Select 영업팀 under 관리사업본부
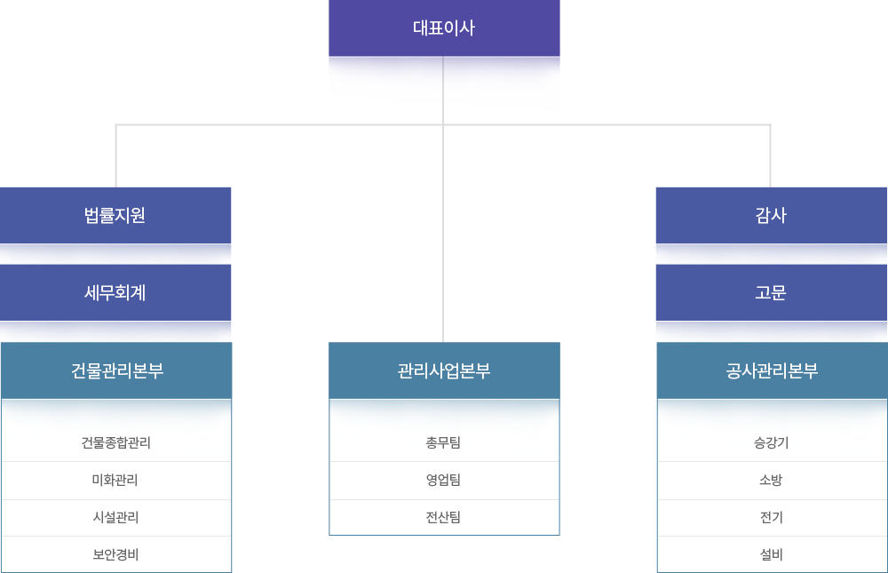 pyautogui.click(x=444, y=481)
